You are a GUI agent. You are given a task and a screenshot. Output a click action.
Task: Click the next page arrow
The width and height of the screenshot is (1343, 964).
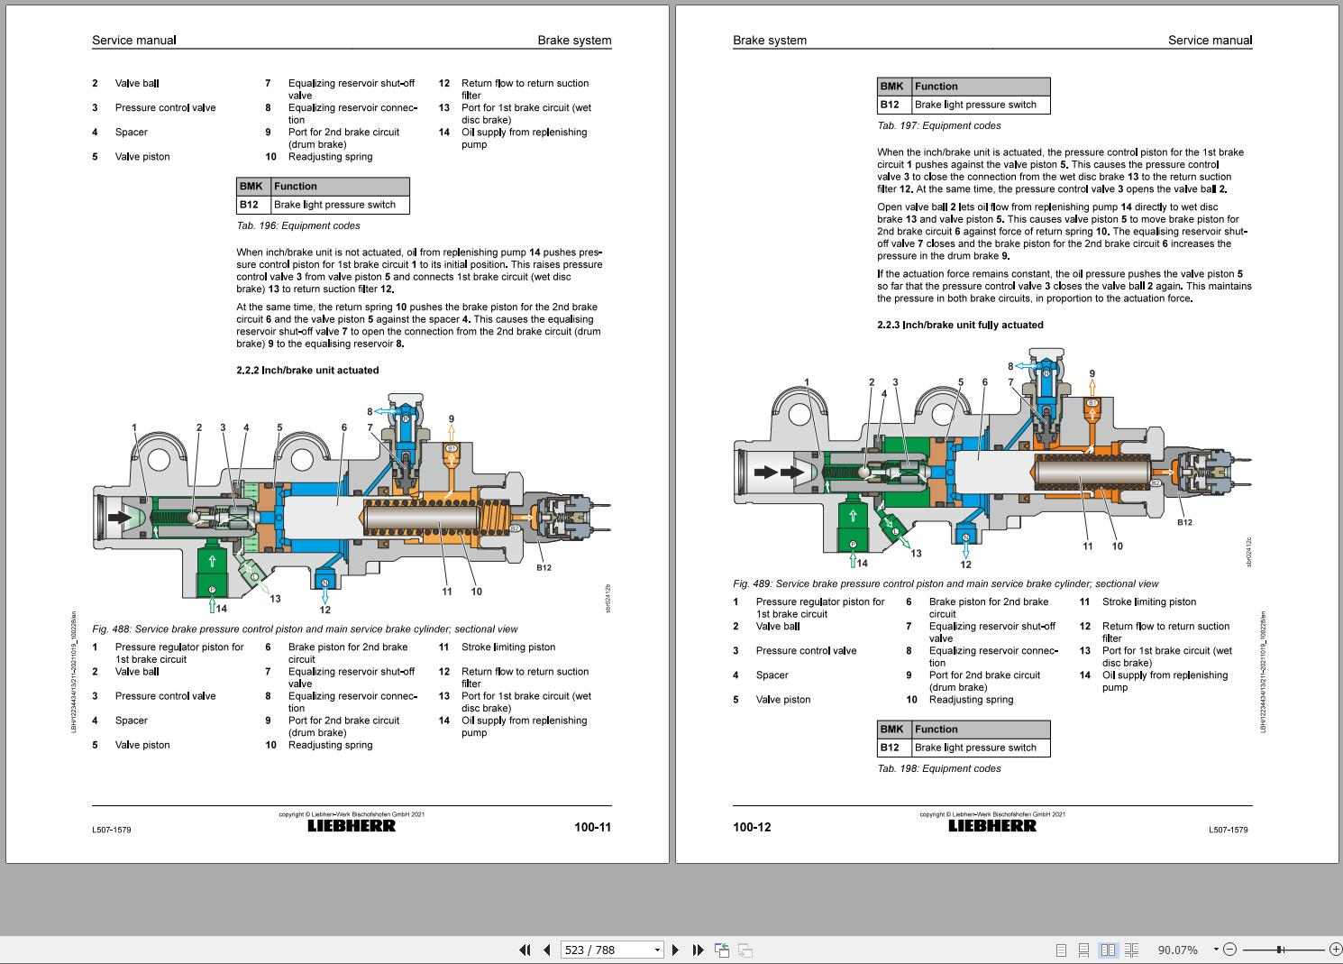pyautogui.click(x=675, y=950)
